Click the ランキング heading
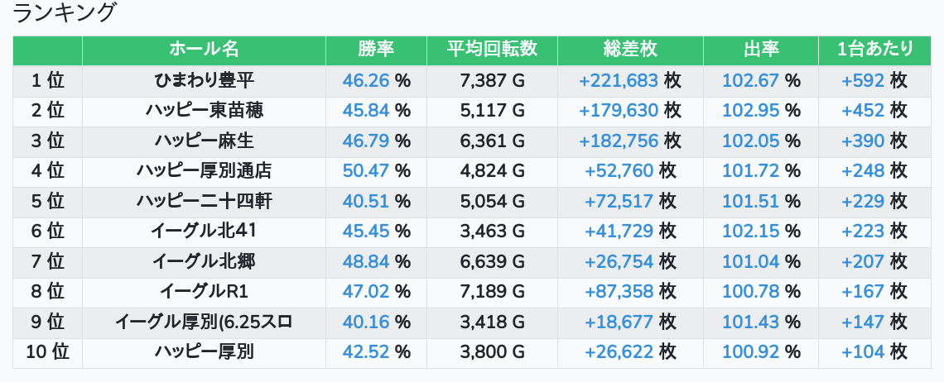 coord(65,13)
